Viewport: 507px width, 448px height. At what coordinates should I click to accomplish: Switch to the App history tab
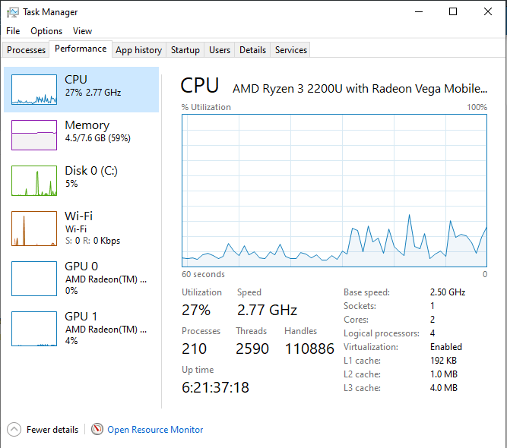138,50
